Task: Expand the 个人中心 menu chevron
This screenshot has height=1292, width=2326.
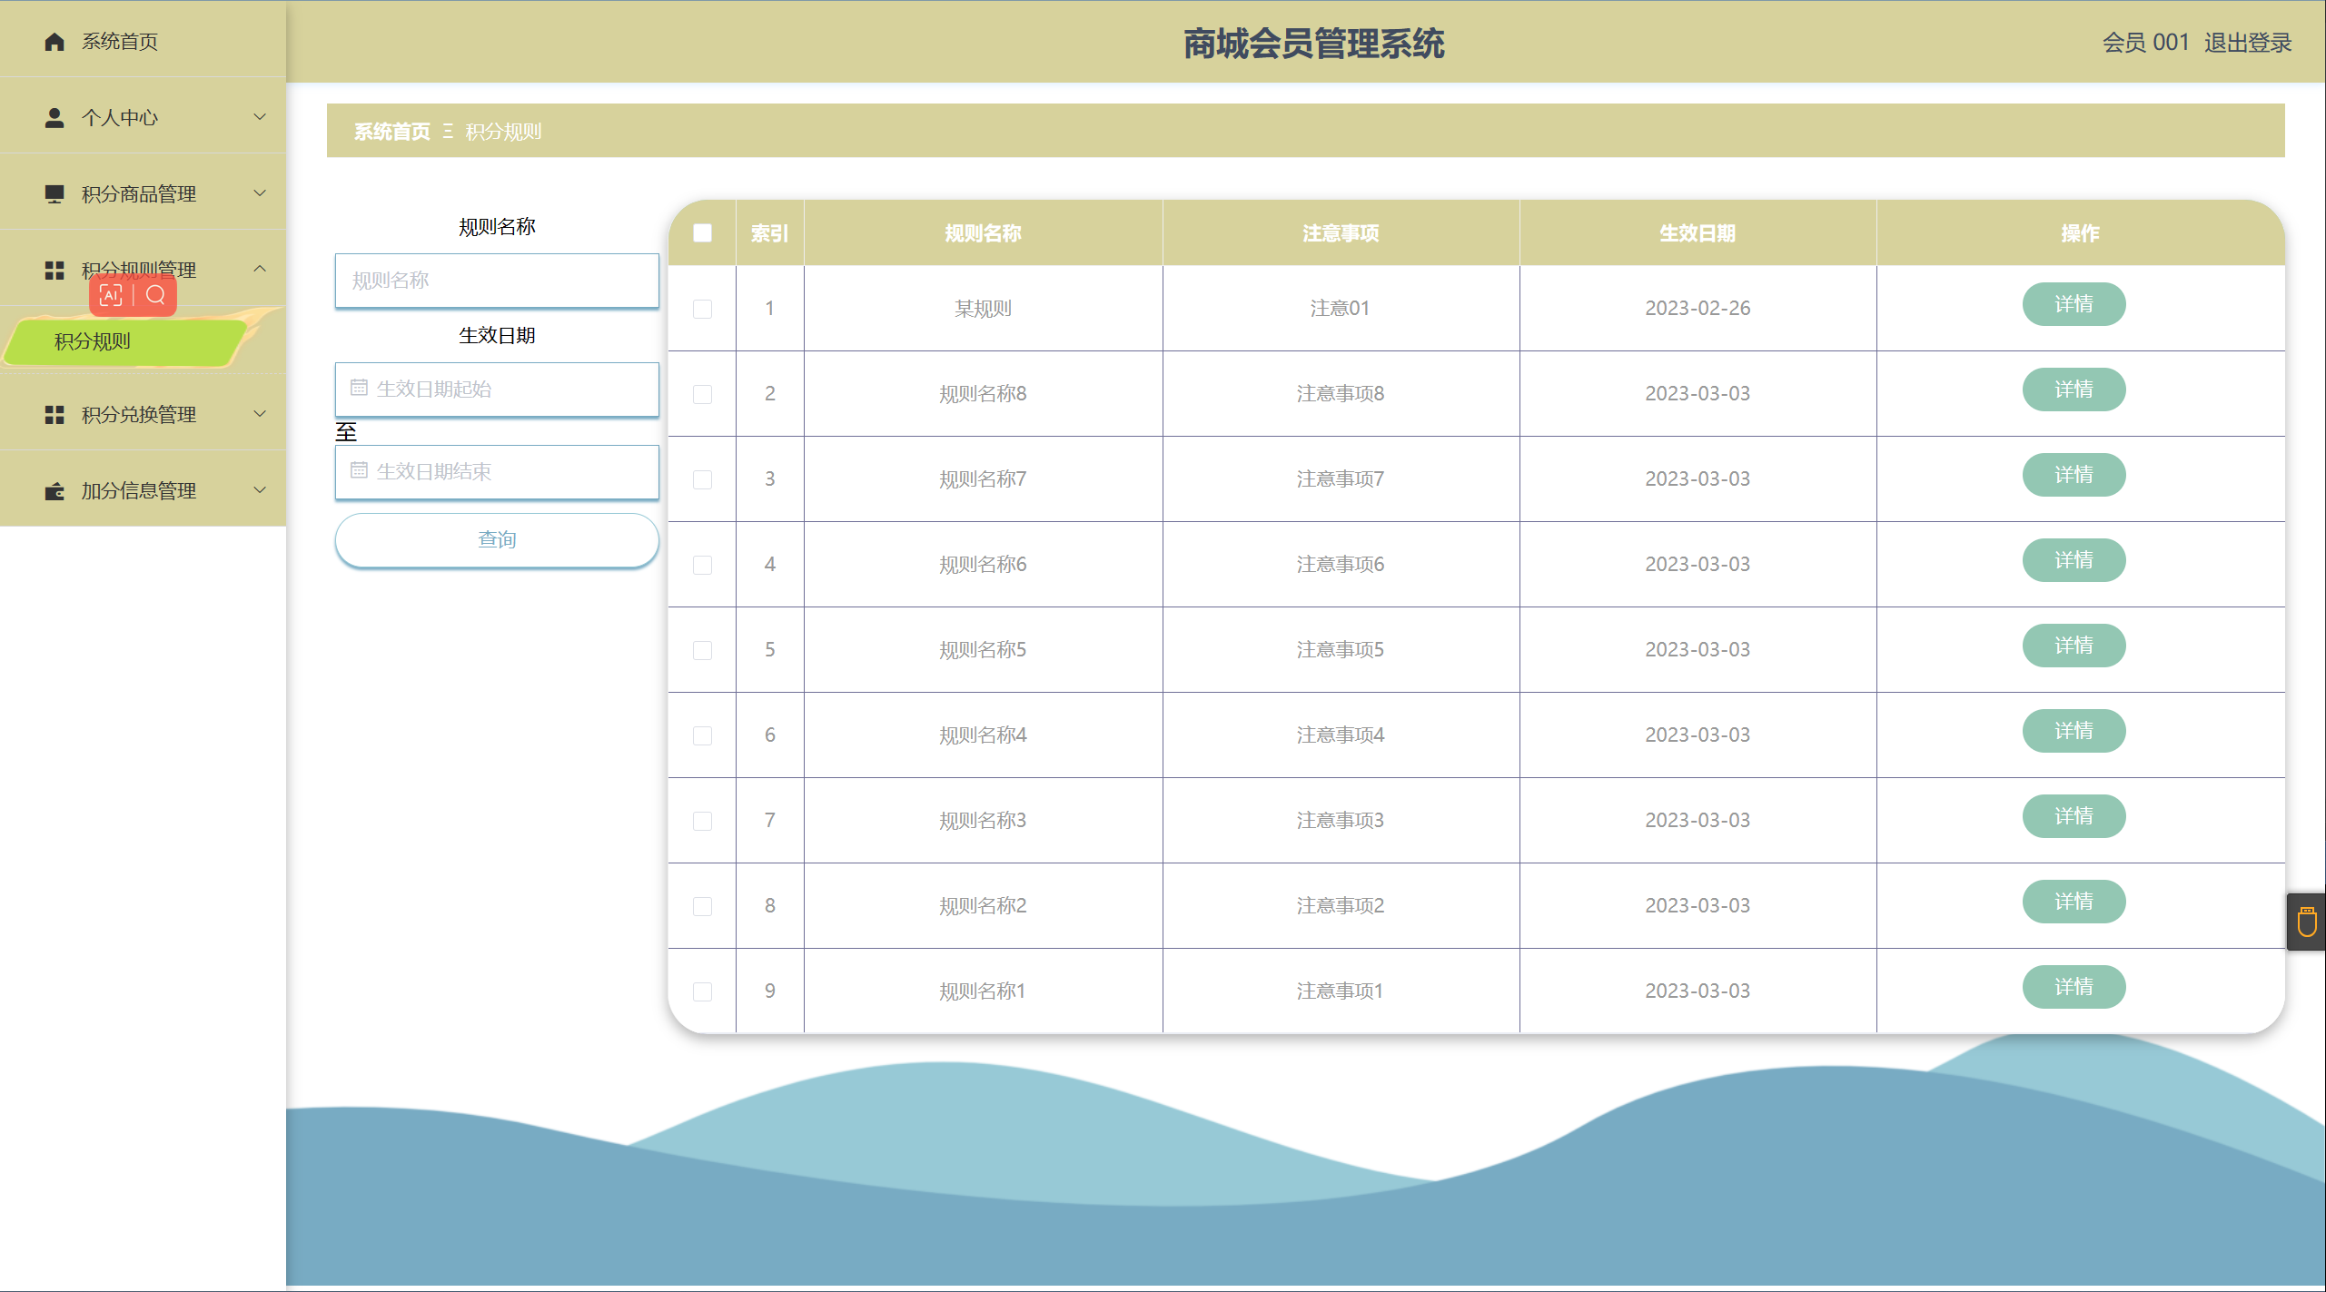Action: point(260,117)
